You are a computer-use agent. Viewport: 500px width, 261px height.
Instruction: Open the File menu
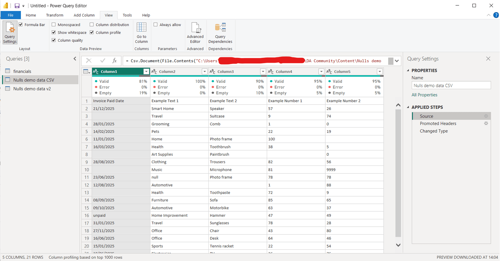tap(11, 15)
